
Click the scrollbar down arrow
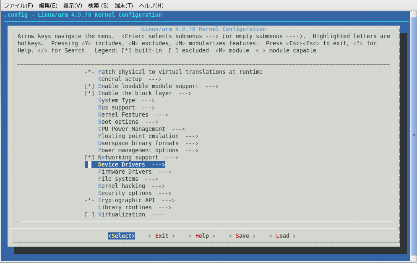pos(414,258)
